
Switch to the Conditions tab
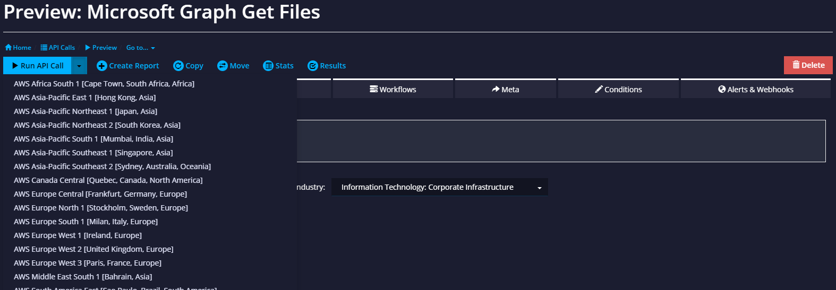(618, 89)
